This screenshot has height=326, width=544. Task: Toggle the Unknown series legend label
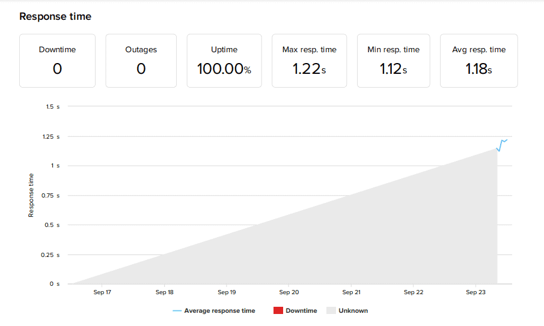pyautogui.click(x=353, y=311)
